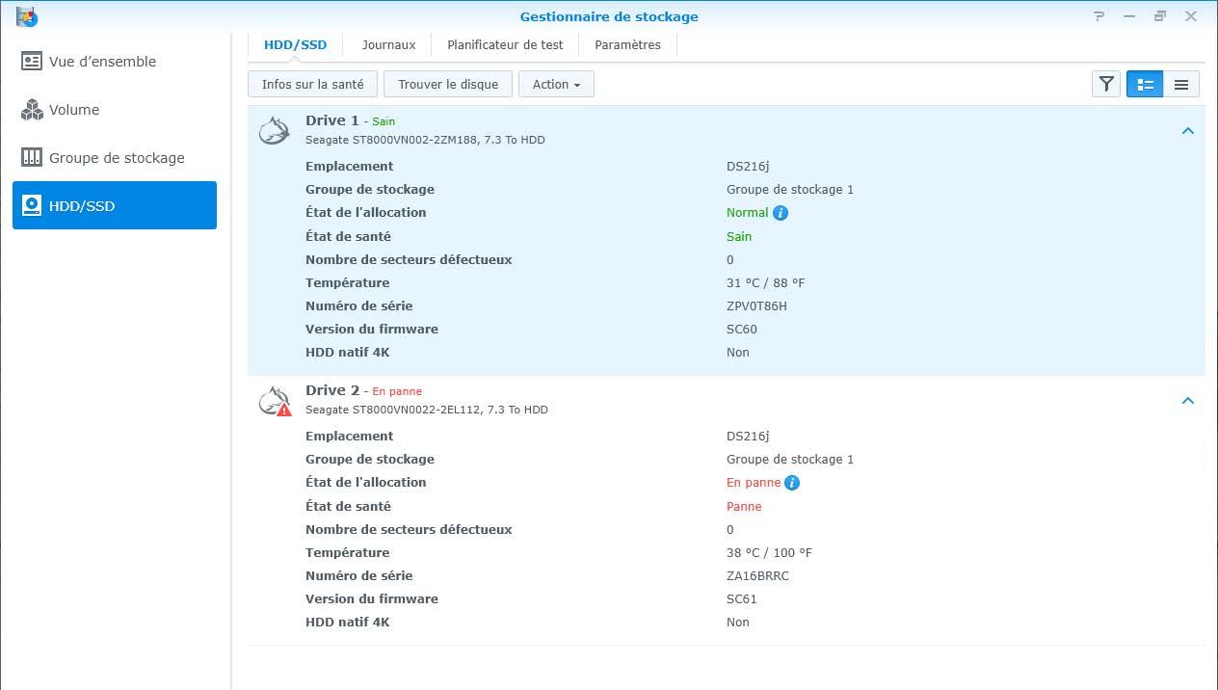Open the Action dropdown menu
This screenshot has height=690, width=1218.
[556, 85]
